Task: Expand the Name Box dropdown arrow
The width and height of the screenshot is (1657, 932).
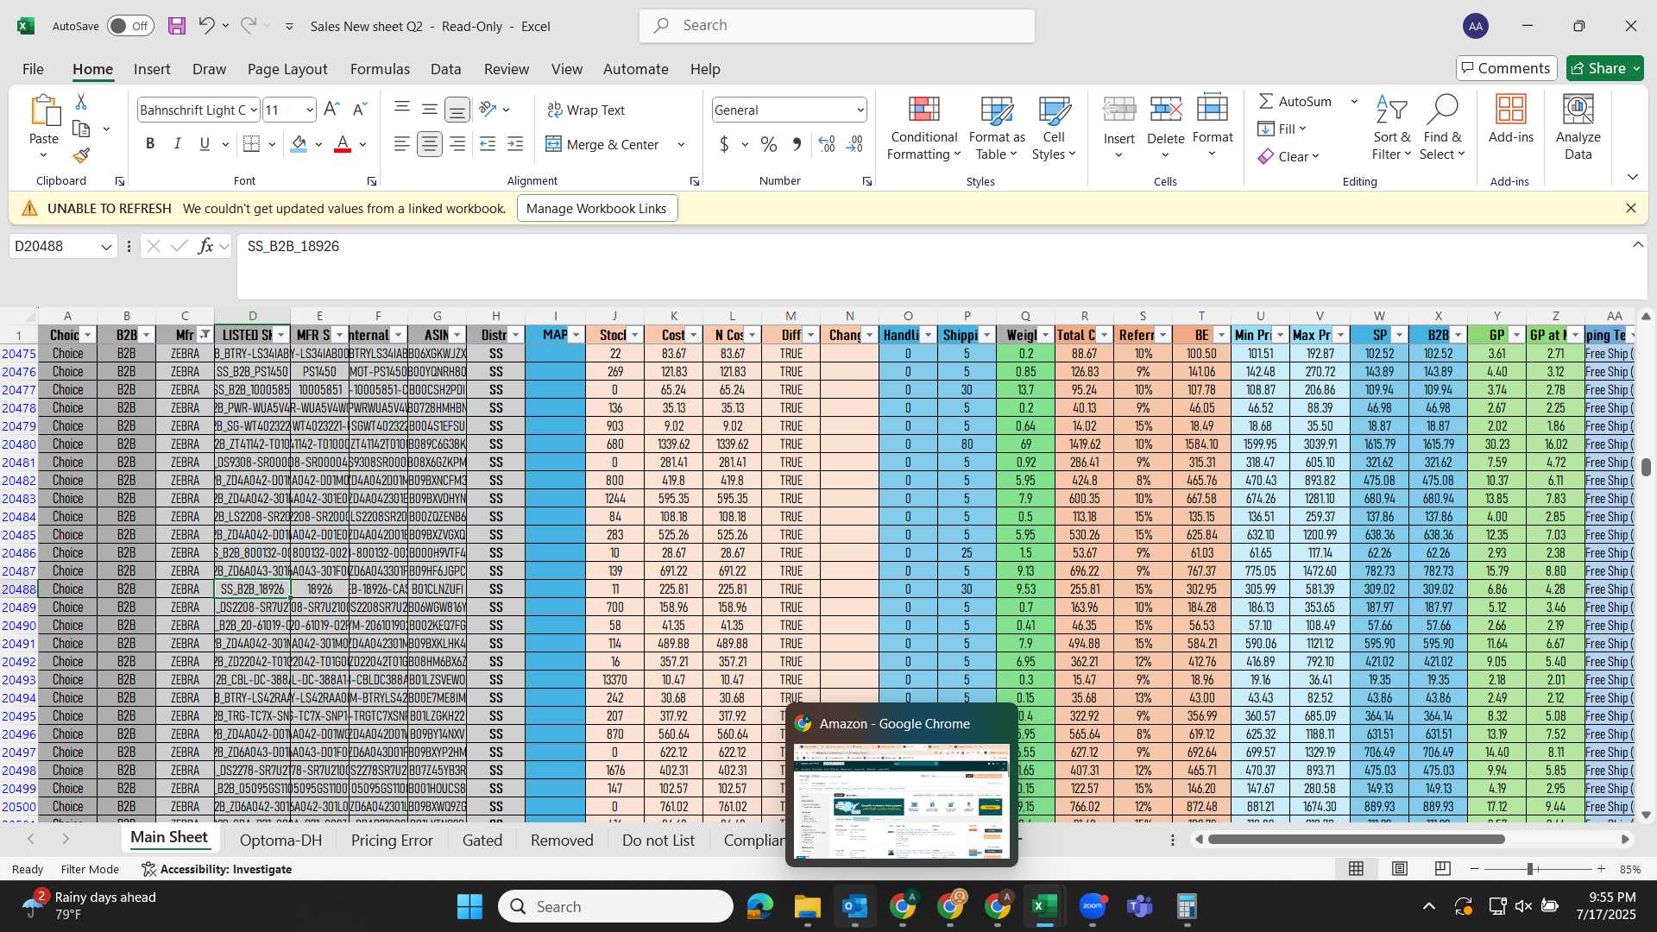Action: [x=106, y=247]
